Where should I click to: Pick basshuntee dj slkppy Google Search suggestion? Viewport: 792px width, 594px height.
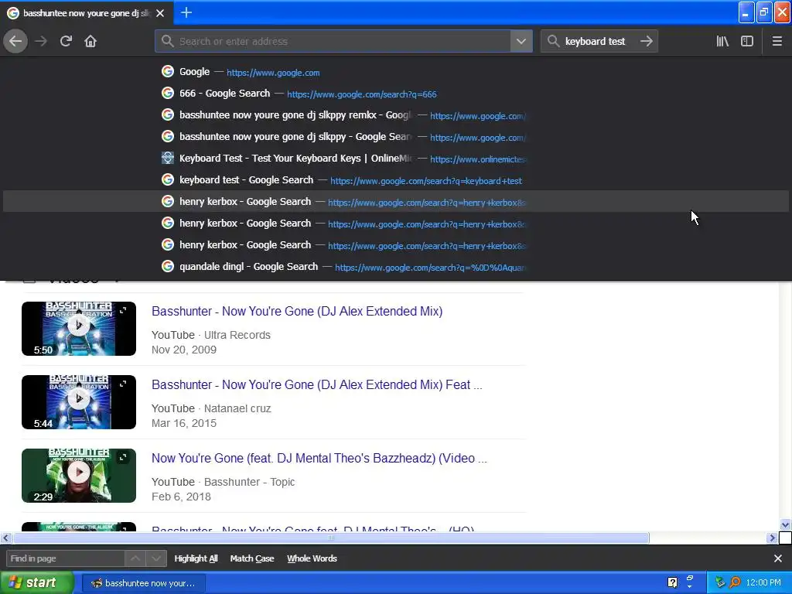pyautogui.click(x=396, y=137)
